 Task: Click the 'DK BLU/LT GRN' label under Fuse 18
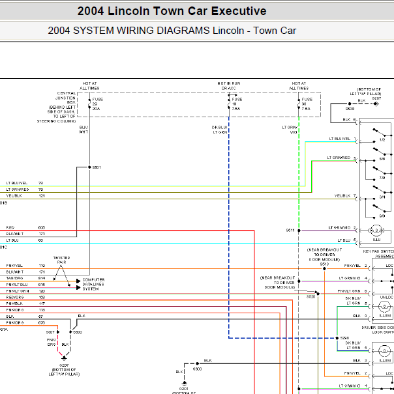219,130
